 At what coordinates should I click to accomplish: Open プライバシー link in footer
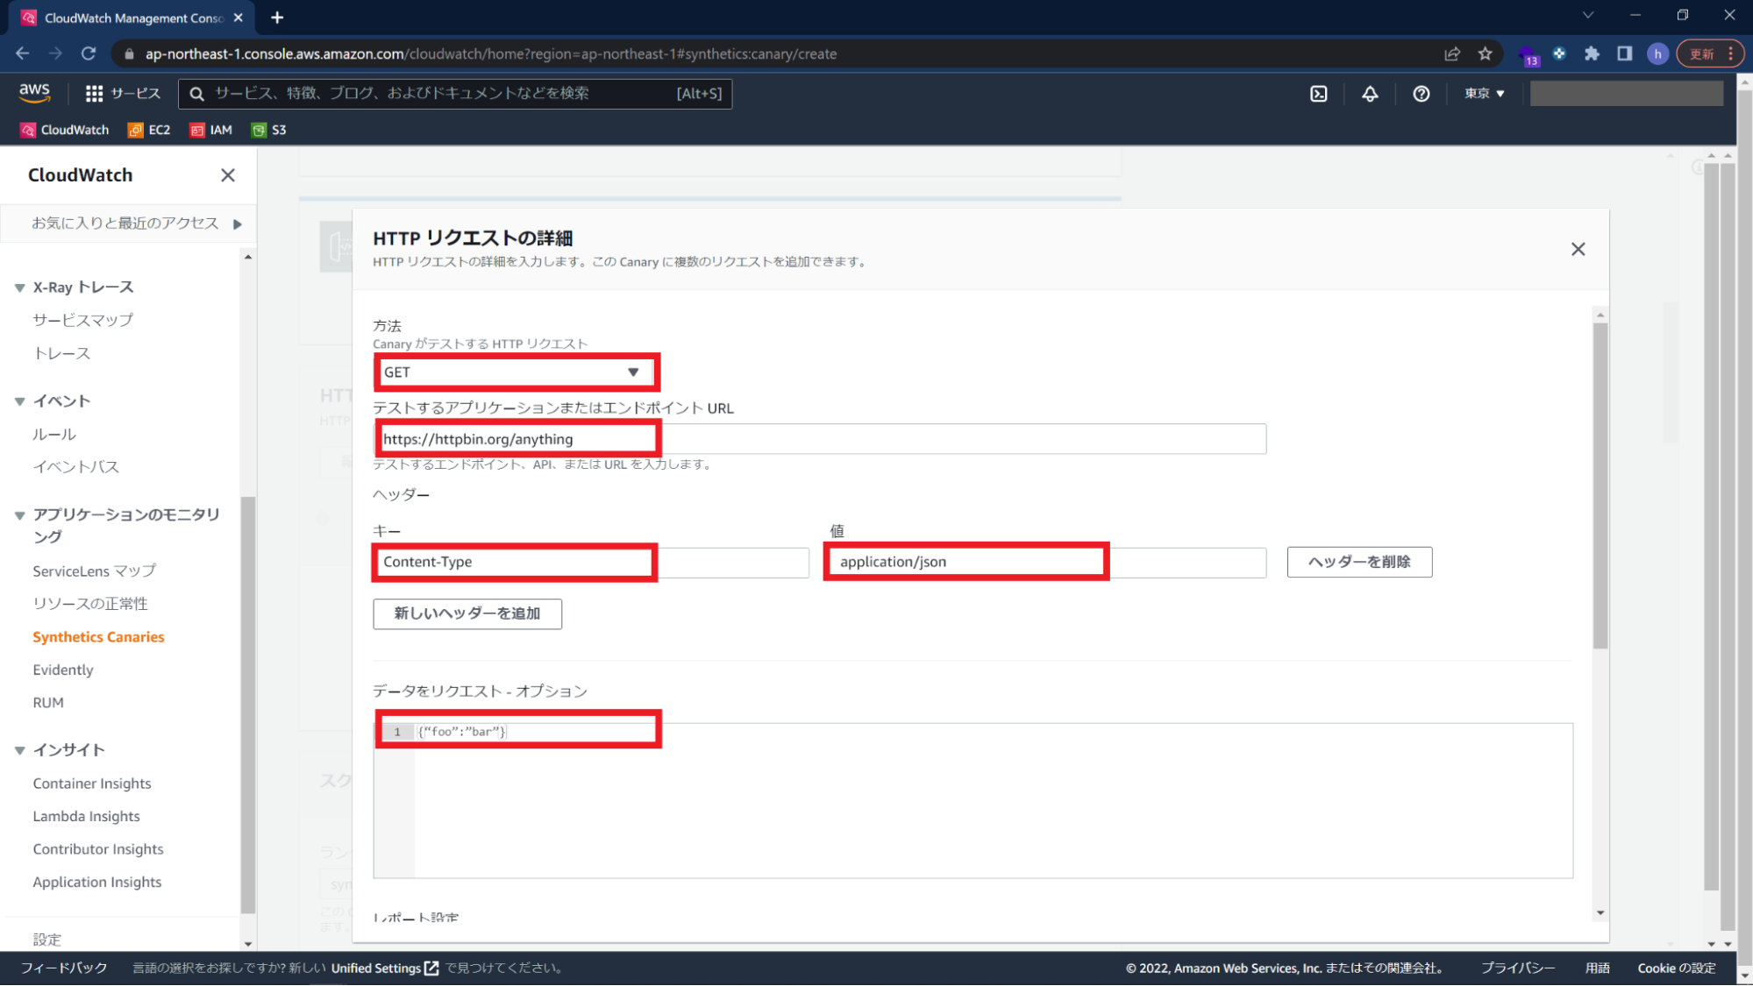click(x=1518, y=968)
